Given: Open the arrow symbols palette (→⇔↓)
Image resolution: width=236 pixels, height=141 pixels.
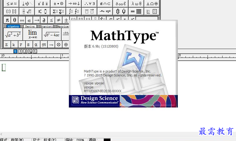Looking at the screenshot, I should (x=74, y=4).
